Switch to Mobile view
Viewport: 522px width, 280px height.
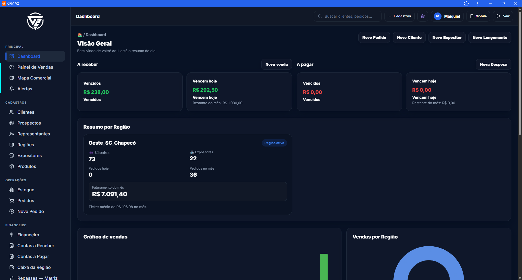pos(478,16)
